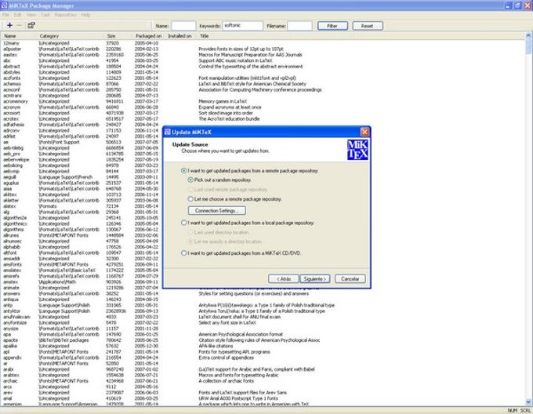Screen dimensions: 533x414
Task: Click the Cancelar button
Action: (350, 278)
